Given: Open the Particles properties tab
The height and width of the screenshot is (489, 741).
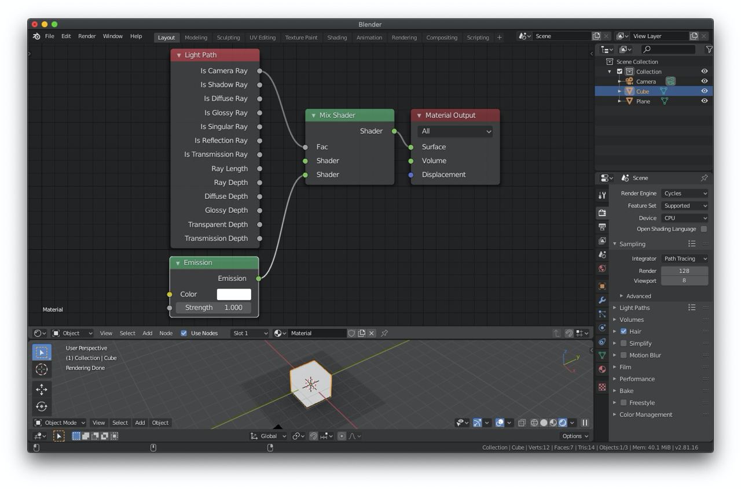Looking at the screenshot, I should (602, 314).
